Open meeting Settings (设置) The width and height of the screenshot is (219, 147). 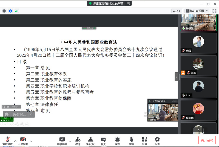pyautogui.click(x=157, y=141)
